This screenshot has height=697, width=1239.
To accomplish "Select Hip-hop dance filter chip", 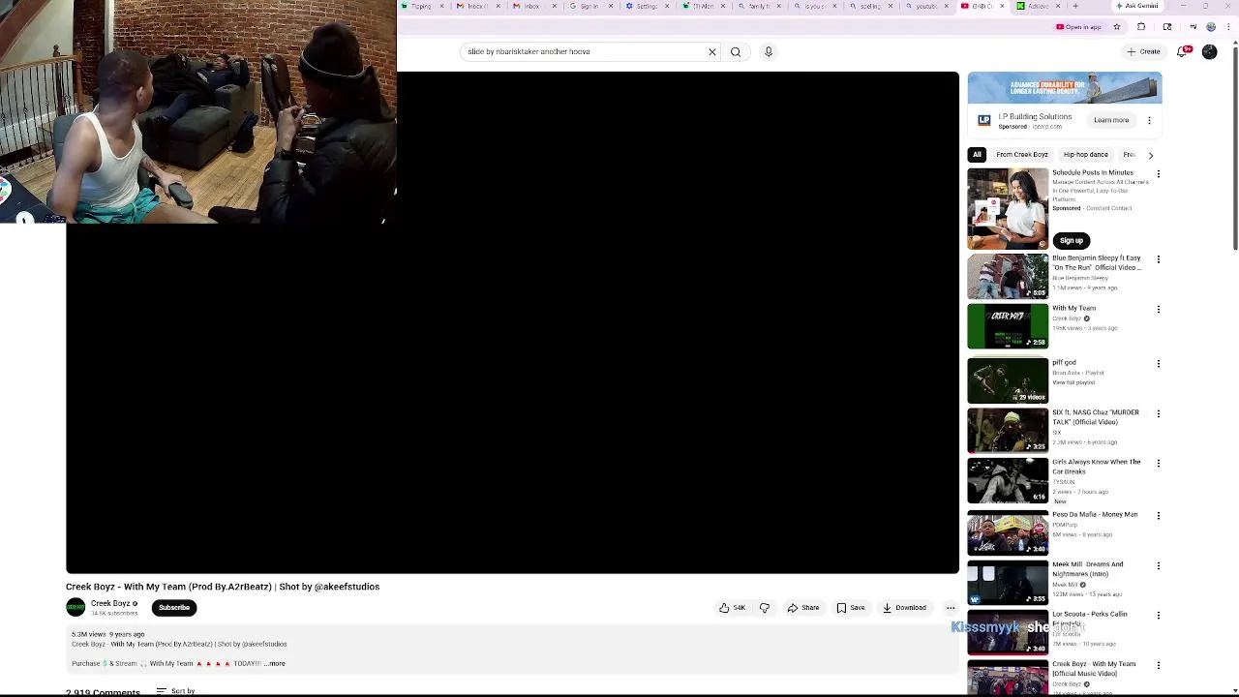I will [1085, 155].
